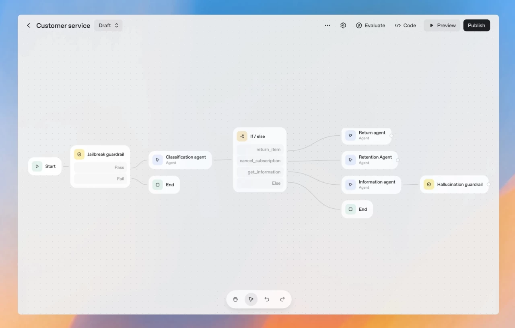Click the Jailbreak guardrail node icon
The width and height of the screenshot is (515, 328).
tap(79, 154)
